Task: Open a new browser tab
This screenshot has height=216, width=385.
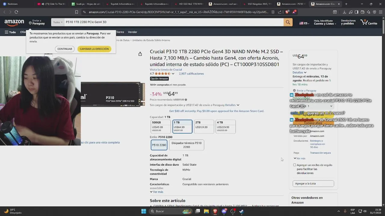Action: coord(346,4)
